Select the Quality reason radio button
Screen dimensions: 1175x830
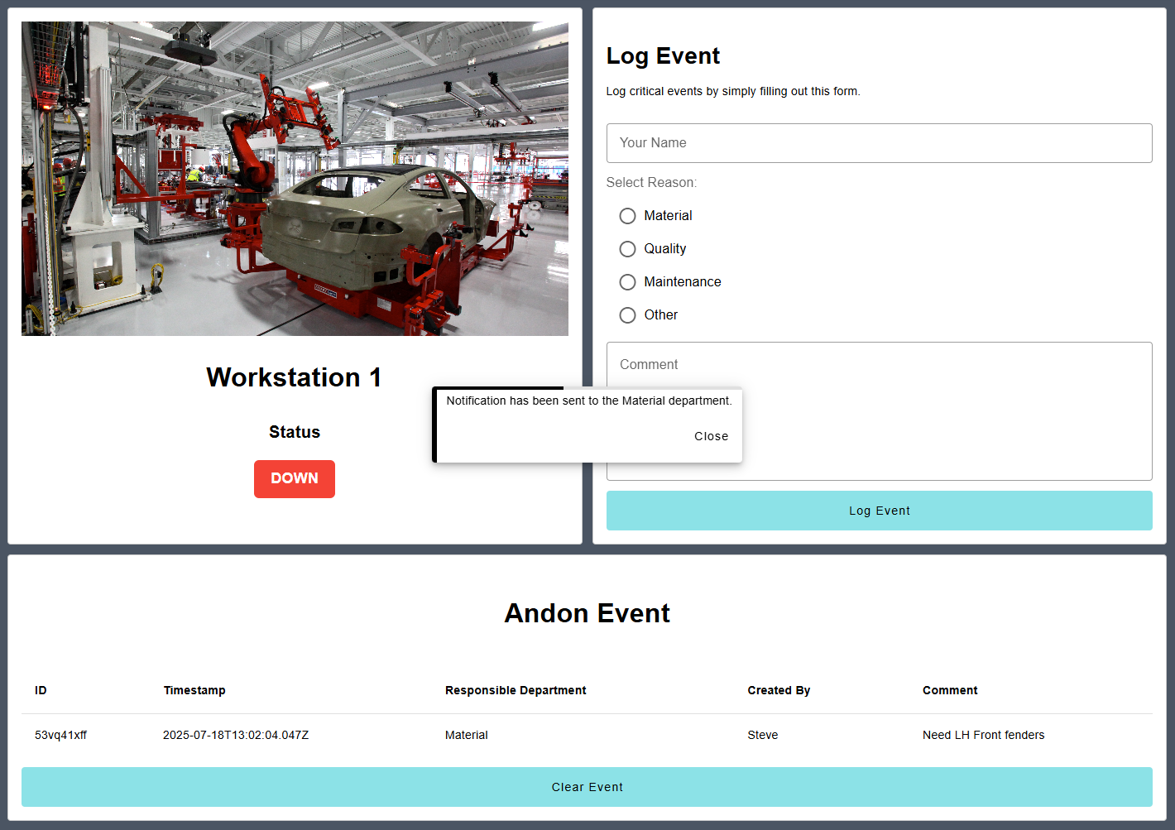628,249
